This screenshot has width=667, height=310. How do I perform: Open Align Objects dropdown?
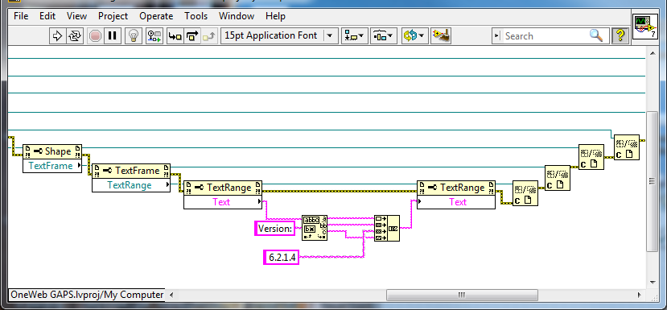(354, 35)
